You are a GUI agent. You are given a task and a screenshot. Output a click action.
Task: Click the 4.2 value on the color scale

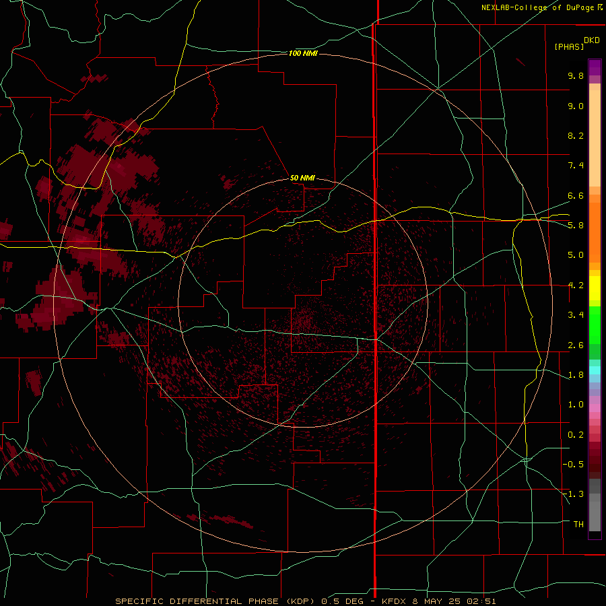(576, 285)
